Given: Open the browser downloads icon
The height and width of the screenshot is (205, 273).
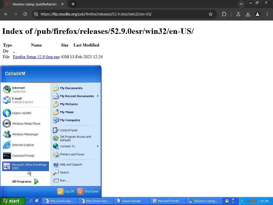Looking at the screenshot, I should pos(248,14).
